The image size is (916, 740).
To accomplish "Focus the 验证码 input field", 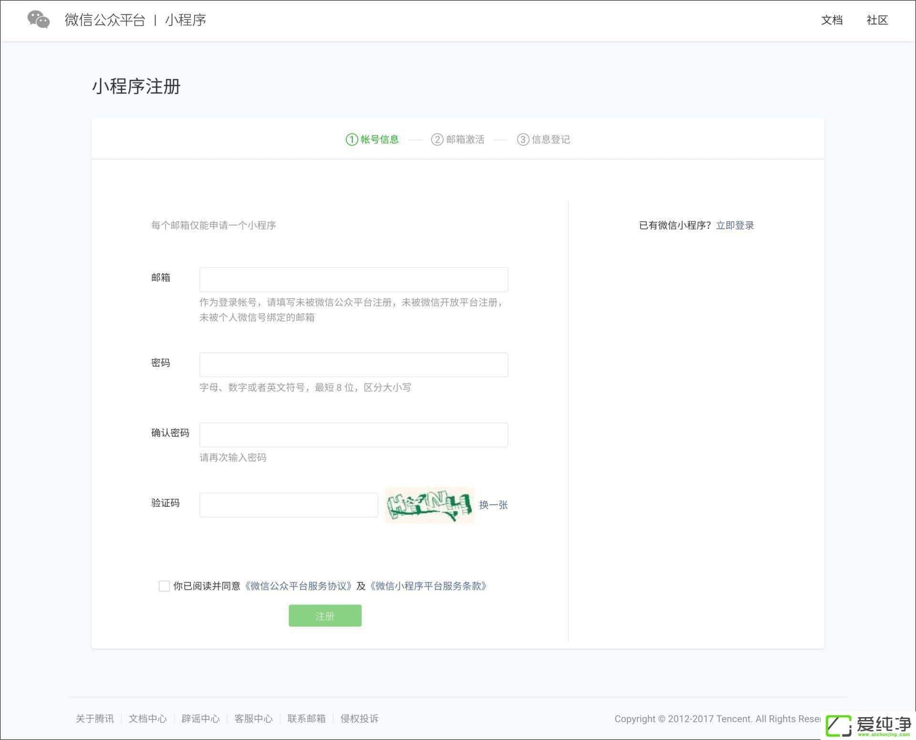I will [x=289, y=505].
